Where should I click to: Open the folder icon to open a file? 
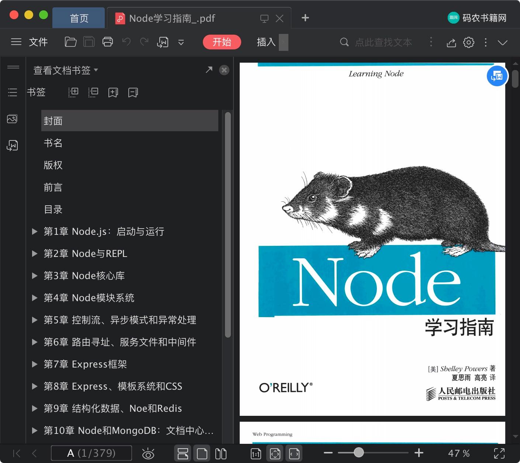point(70,42)
